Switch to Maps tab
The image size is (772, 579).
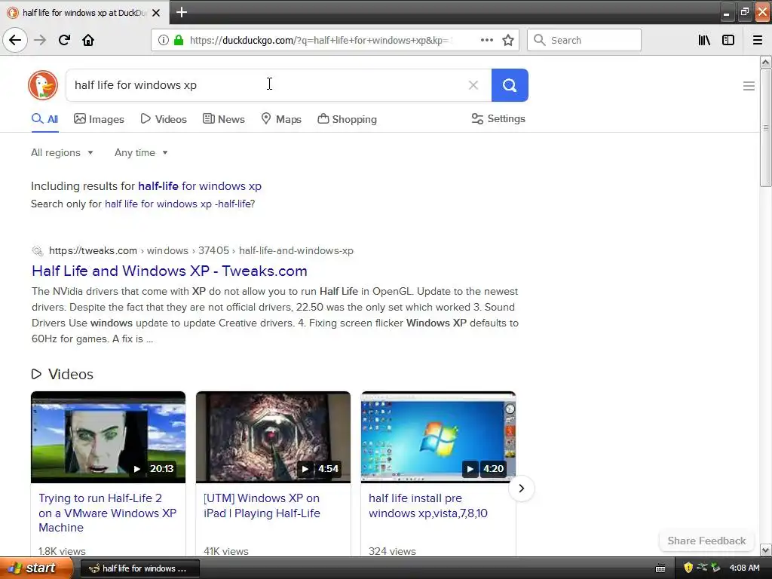point(281,119)
